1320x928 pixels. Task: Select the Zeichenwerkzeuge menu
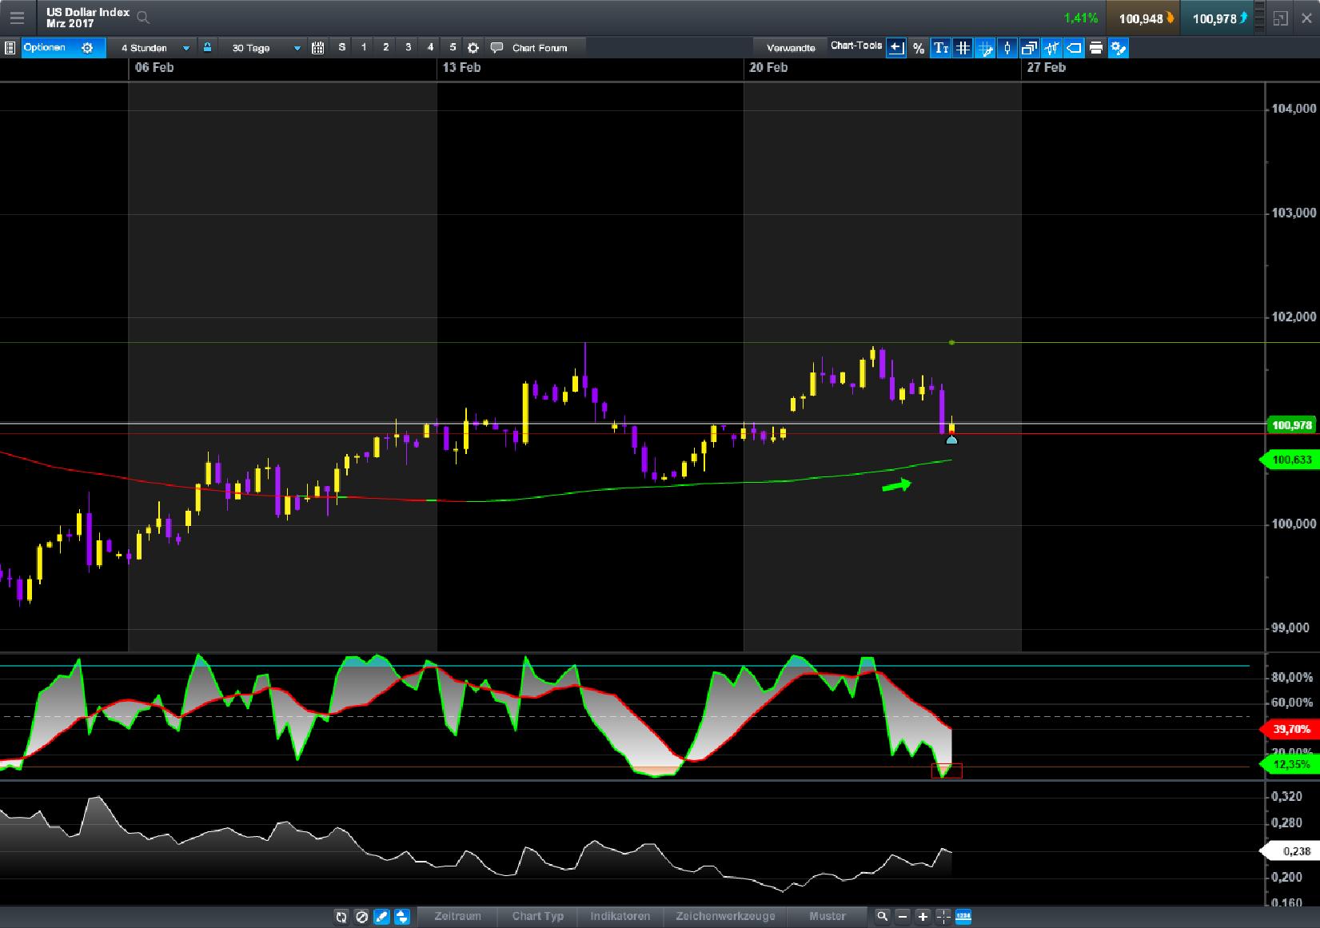pyautogui.click(x=725, y=917)
